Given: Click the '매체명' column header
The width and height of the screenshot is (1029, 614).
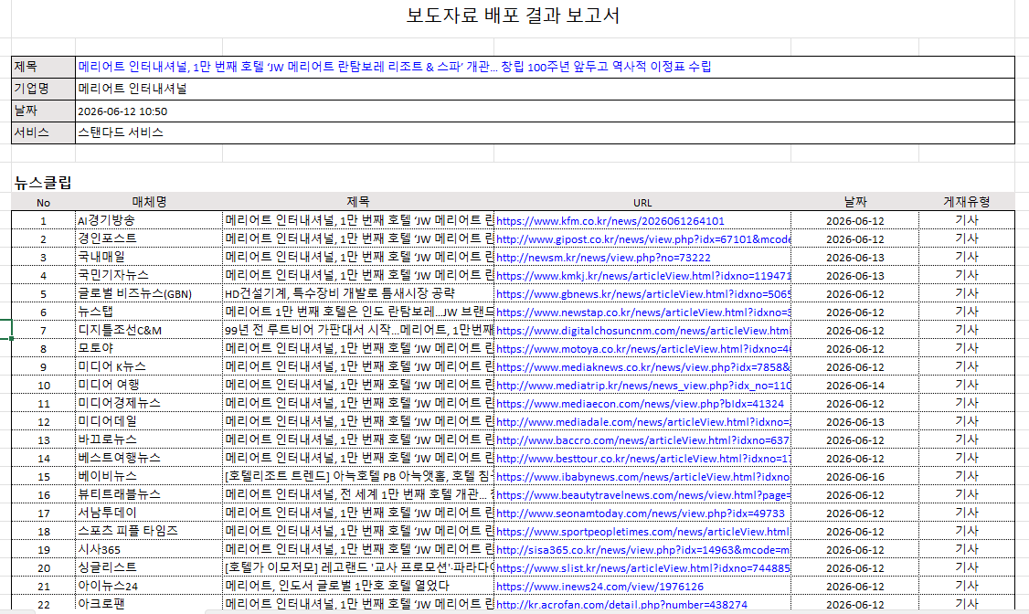Looking at the screenshot, I should point(150,202).
